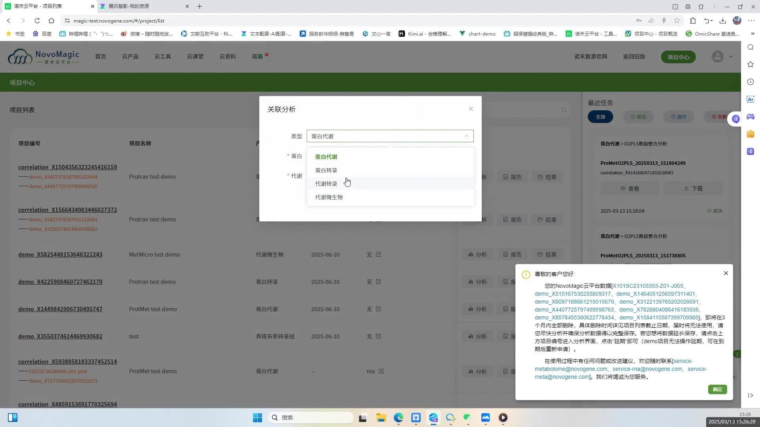
Task: Open the orange toolbox icon in the sidebar
Action: coord(750,134)
